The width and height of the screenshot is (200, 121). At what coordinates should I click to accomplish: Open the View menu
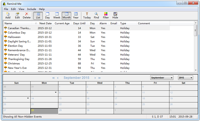coord(21,9)
